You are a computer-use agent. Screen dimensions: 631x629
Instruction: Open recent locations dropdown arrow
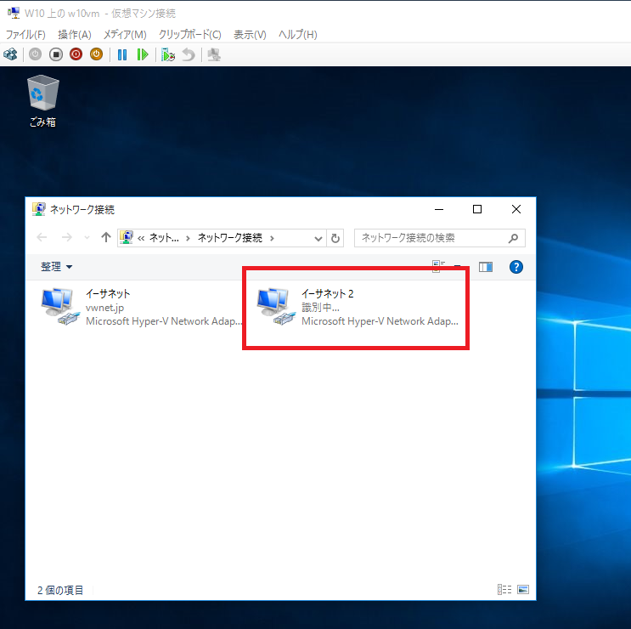pos(87,238)
